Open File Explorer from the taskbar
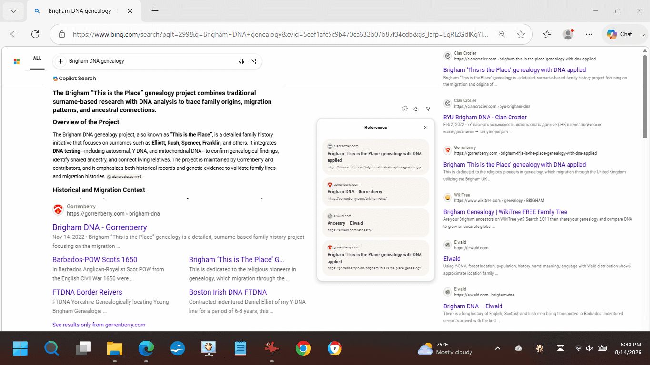Viewport: 650px width, 365px height. click(114, 349)
